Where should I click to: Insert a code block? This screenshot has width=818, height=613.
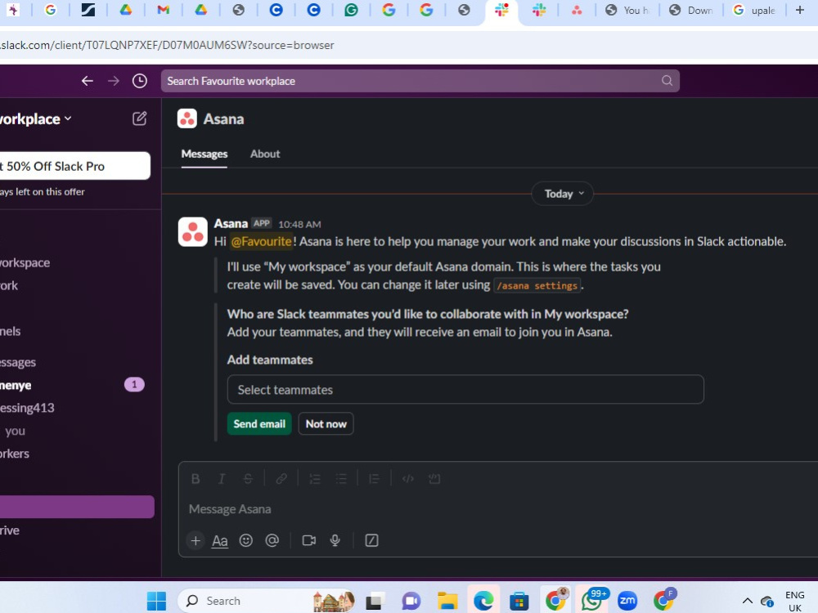point(434,478)
